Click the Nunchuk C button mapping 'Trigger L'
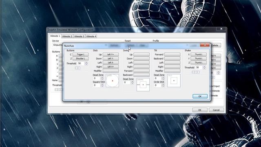Viewport: 261px width, 147px height. click(81, 54)
